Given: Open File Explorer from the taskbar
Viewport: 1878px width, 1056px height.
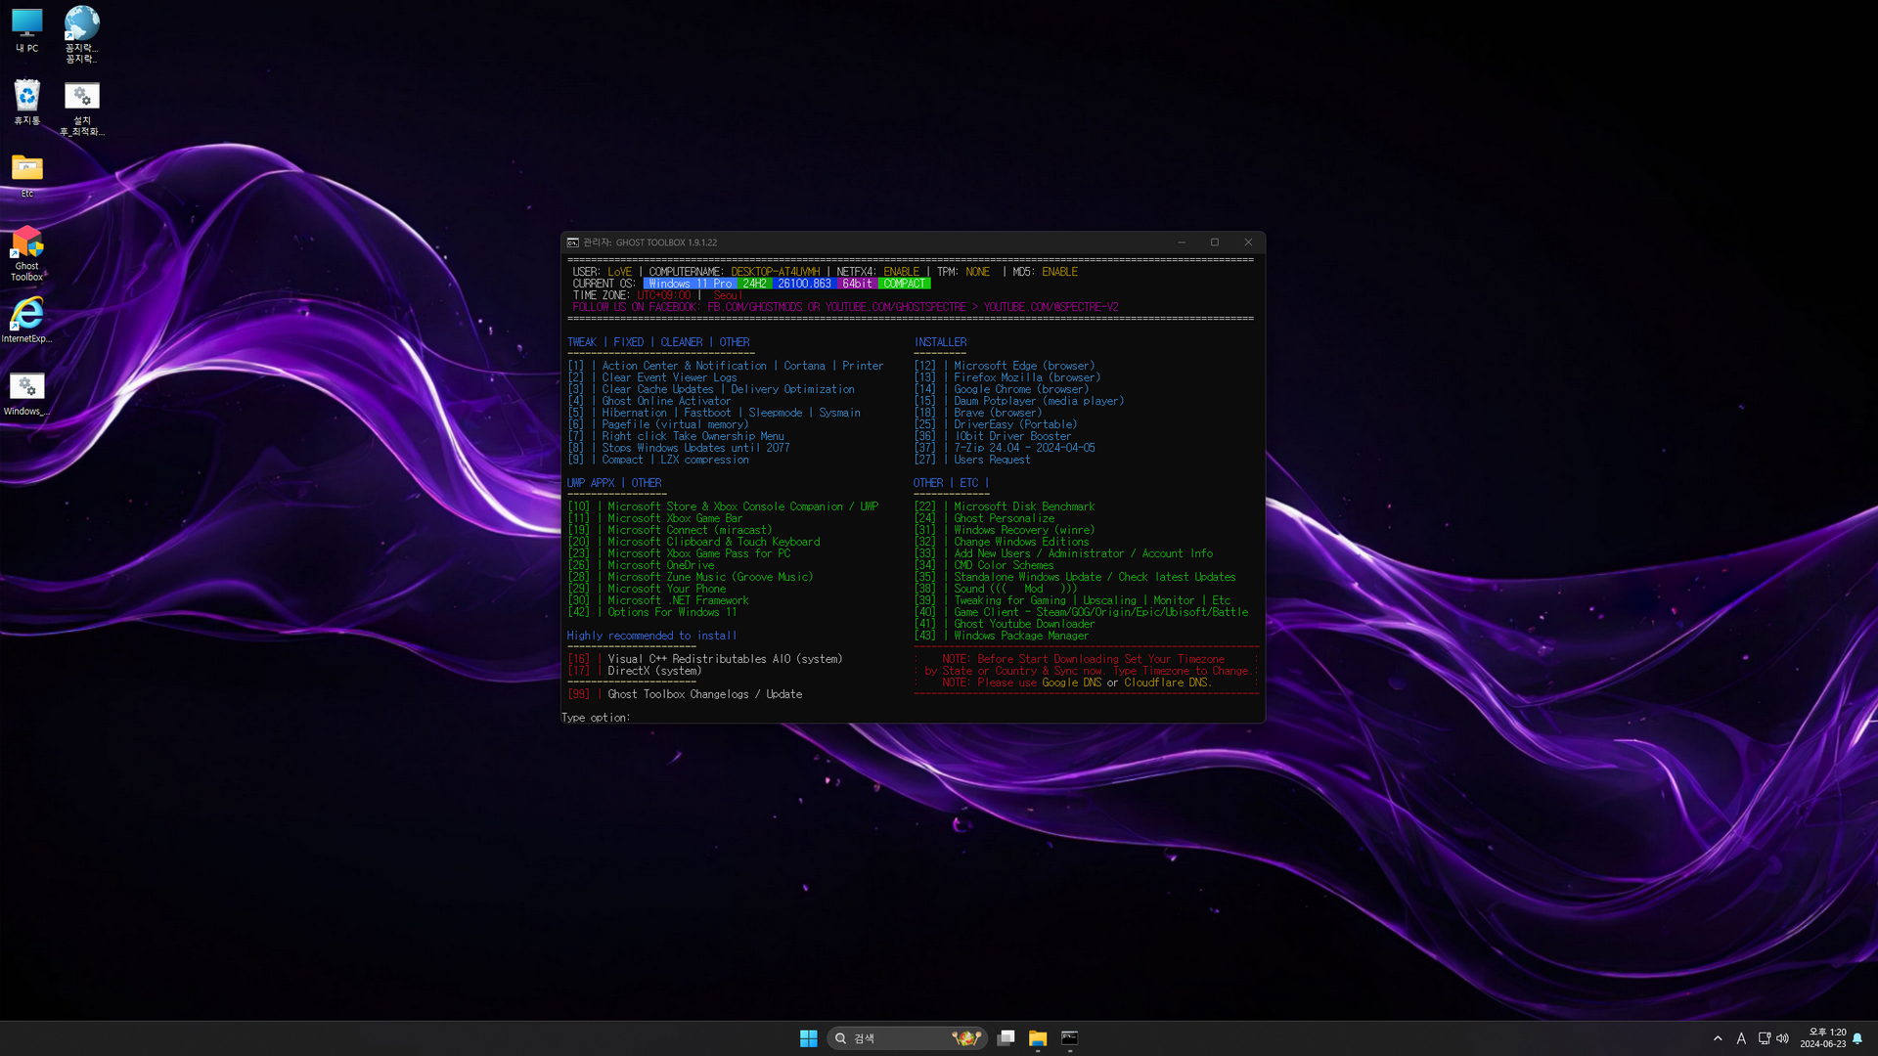Looking at the screenshot, I should coord(1038,1038).
